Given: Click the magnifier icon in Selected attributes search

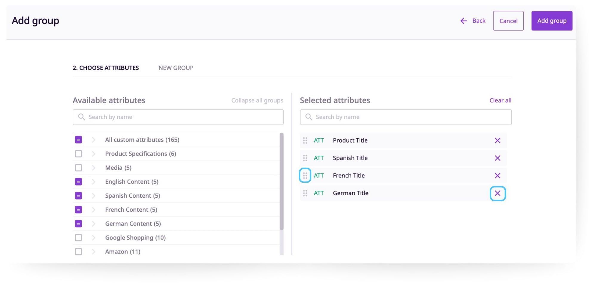Looking at the screenshot, I should click(x=309, y=117).
